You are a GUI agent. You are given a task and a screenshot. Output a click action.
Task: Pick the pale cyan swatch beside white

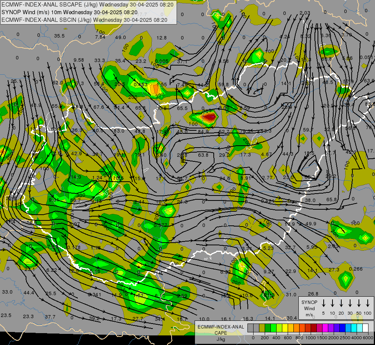(359, 328)
